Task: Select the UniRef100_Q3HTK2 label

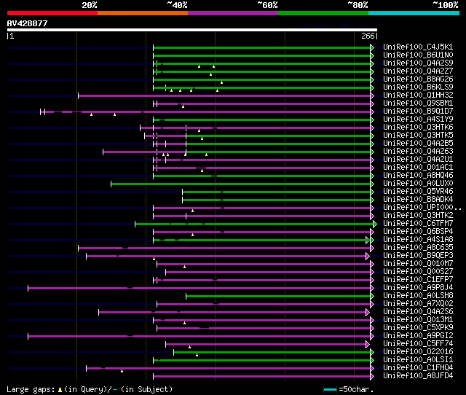Action: pyautogui.click(x=418, y=216)
